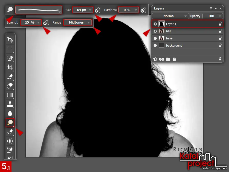This screenshot has height=172, width=229.
Task: Open the Fx brush tool
Action: [10, 150]
